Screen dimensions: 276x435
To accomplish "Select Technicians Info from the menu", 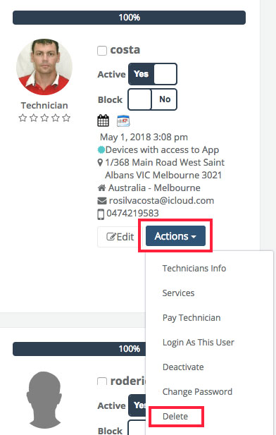I will (194, 269).
